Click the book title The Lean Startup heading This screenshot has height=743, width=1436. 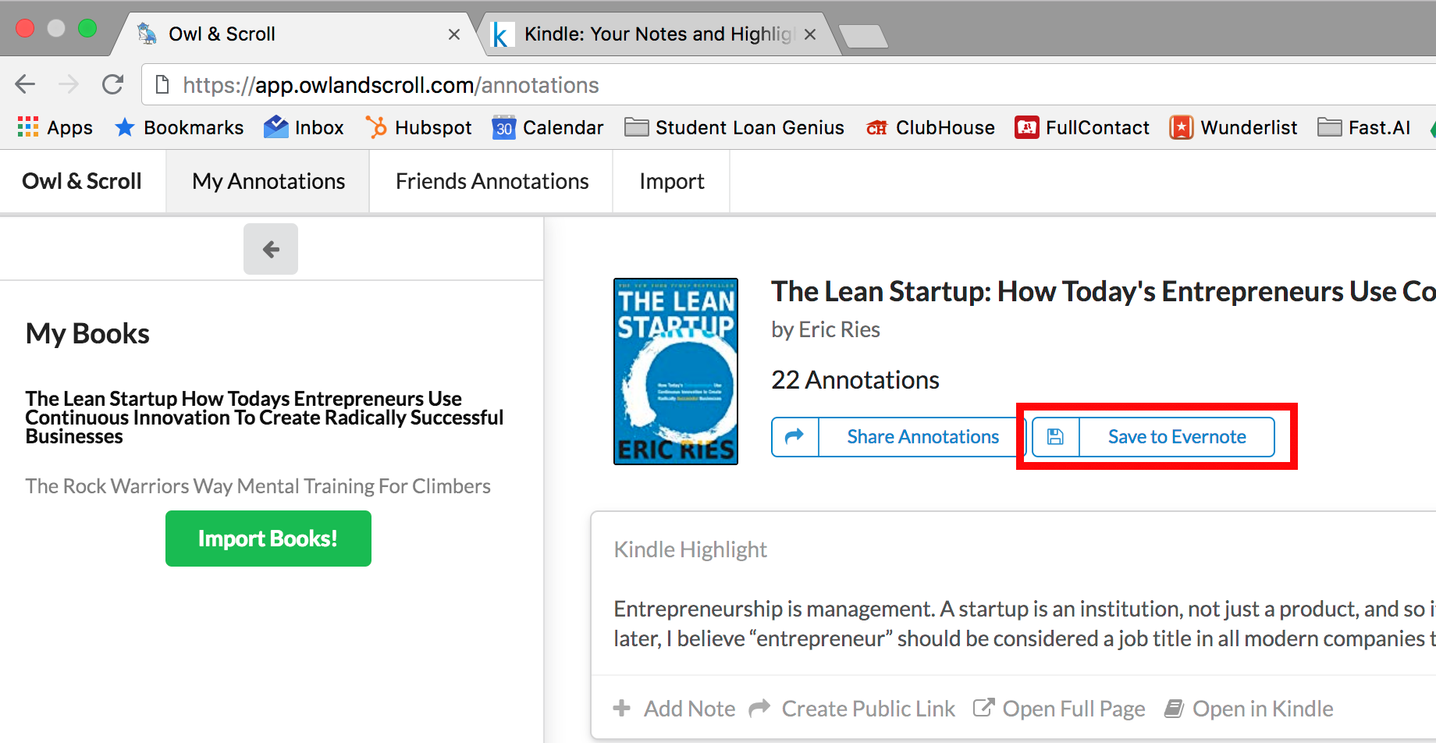point(1104,292)
